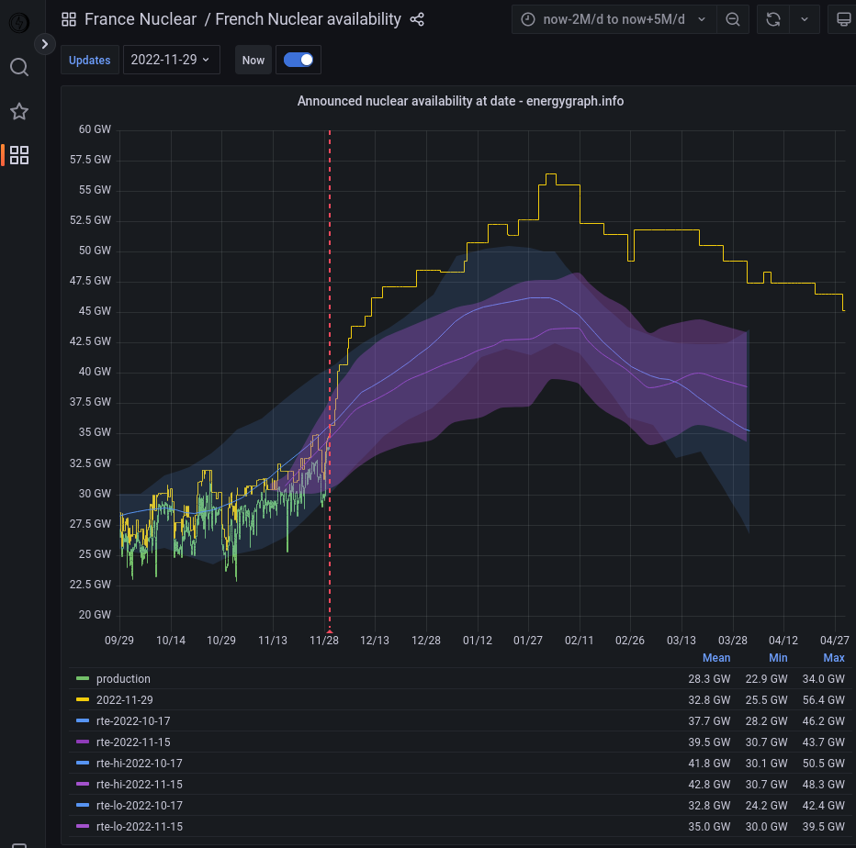The width and height of the screenshot is (856, 848).
Task: Click the Grafana logo icon
Action: pos(18,22)
